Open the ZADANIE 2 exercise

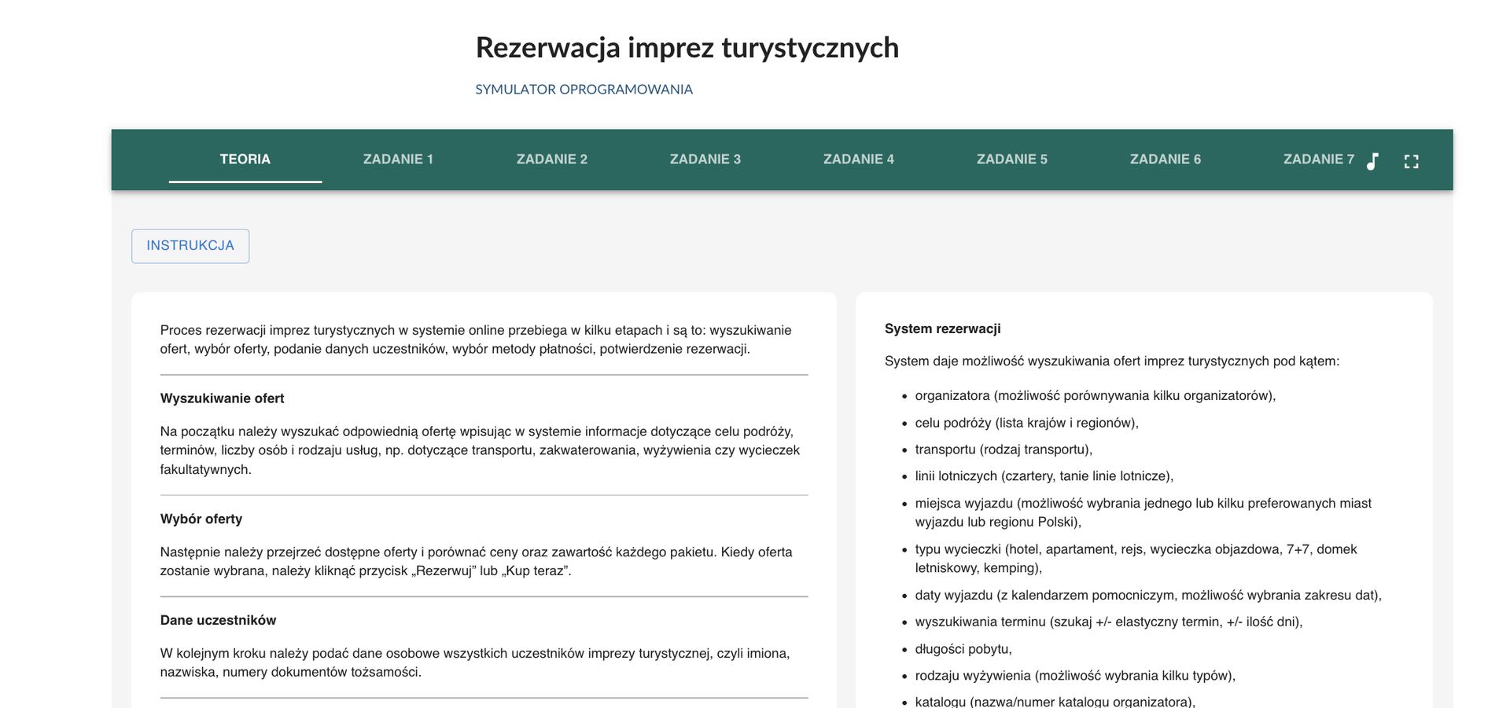[x=552, y=159]
